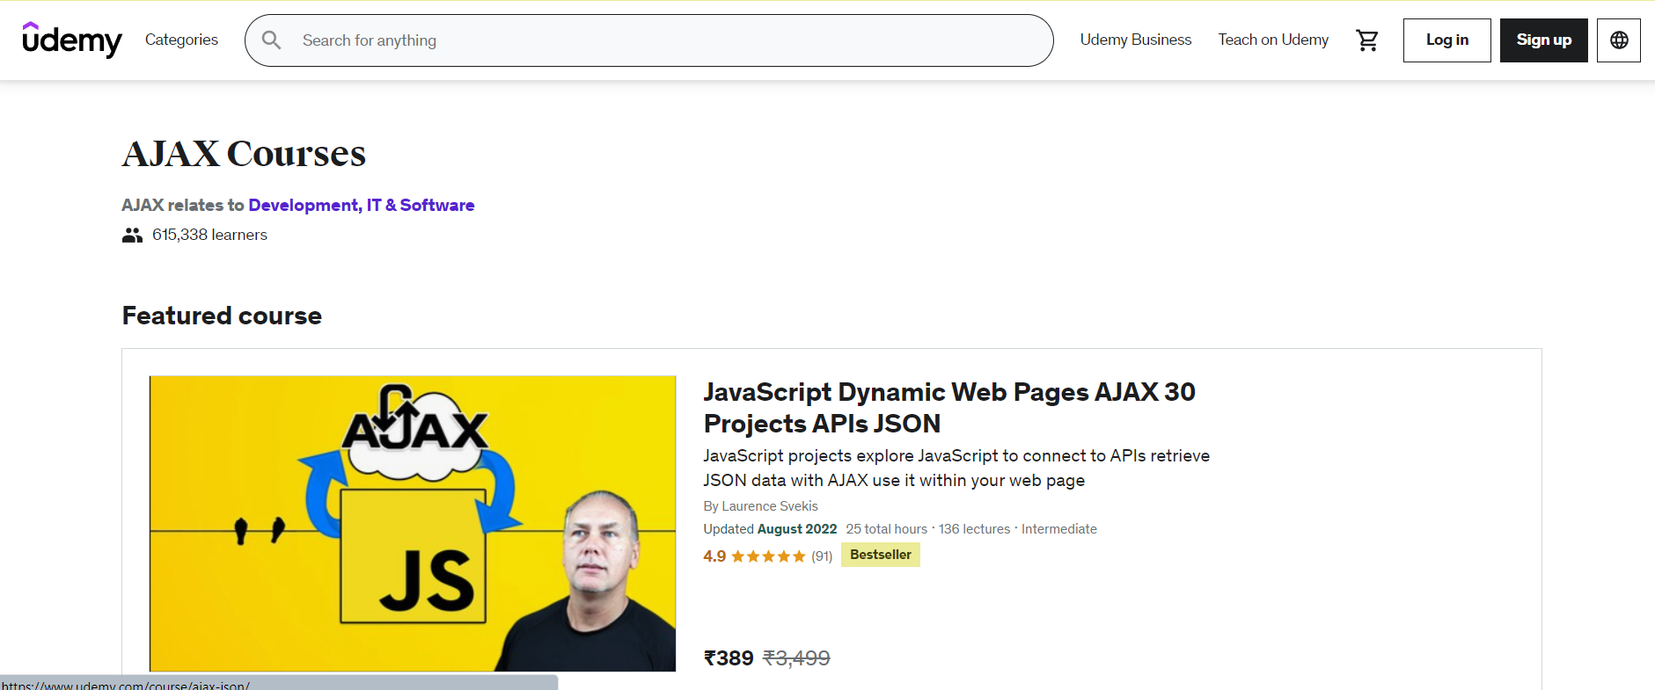
Task: Open the AJAX course thumbnail
Action: [x=413, y=523]
